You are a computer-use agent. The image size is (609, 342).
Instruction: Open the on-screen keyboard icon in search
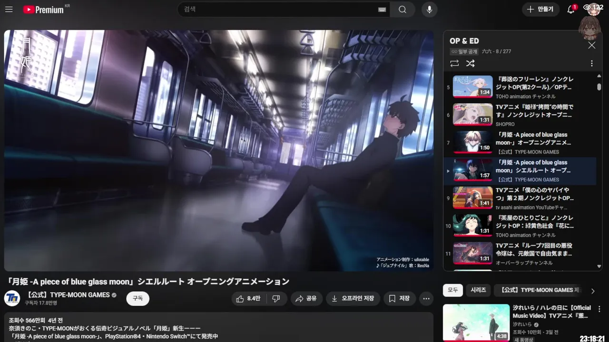click(382, 9)
